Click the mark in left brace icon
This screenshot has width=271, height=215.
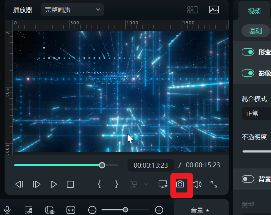tap(100, 184)
